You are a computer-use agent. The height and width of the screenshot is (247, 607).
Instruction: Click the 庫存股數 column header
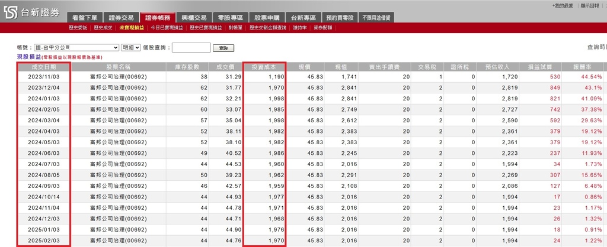coord(187,67)
